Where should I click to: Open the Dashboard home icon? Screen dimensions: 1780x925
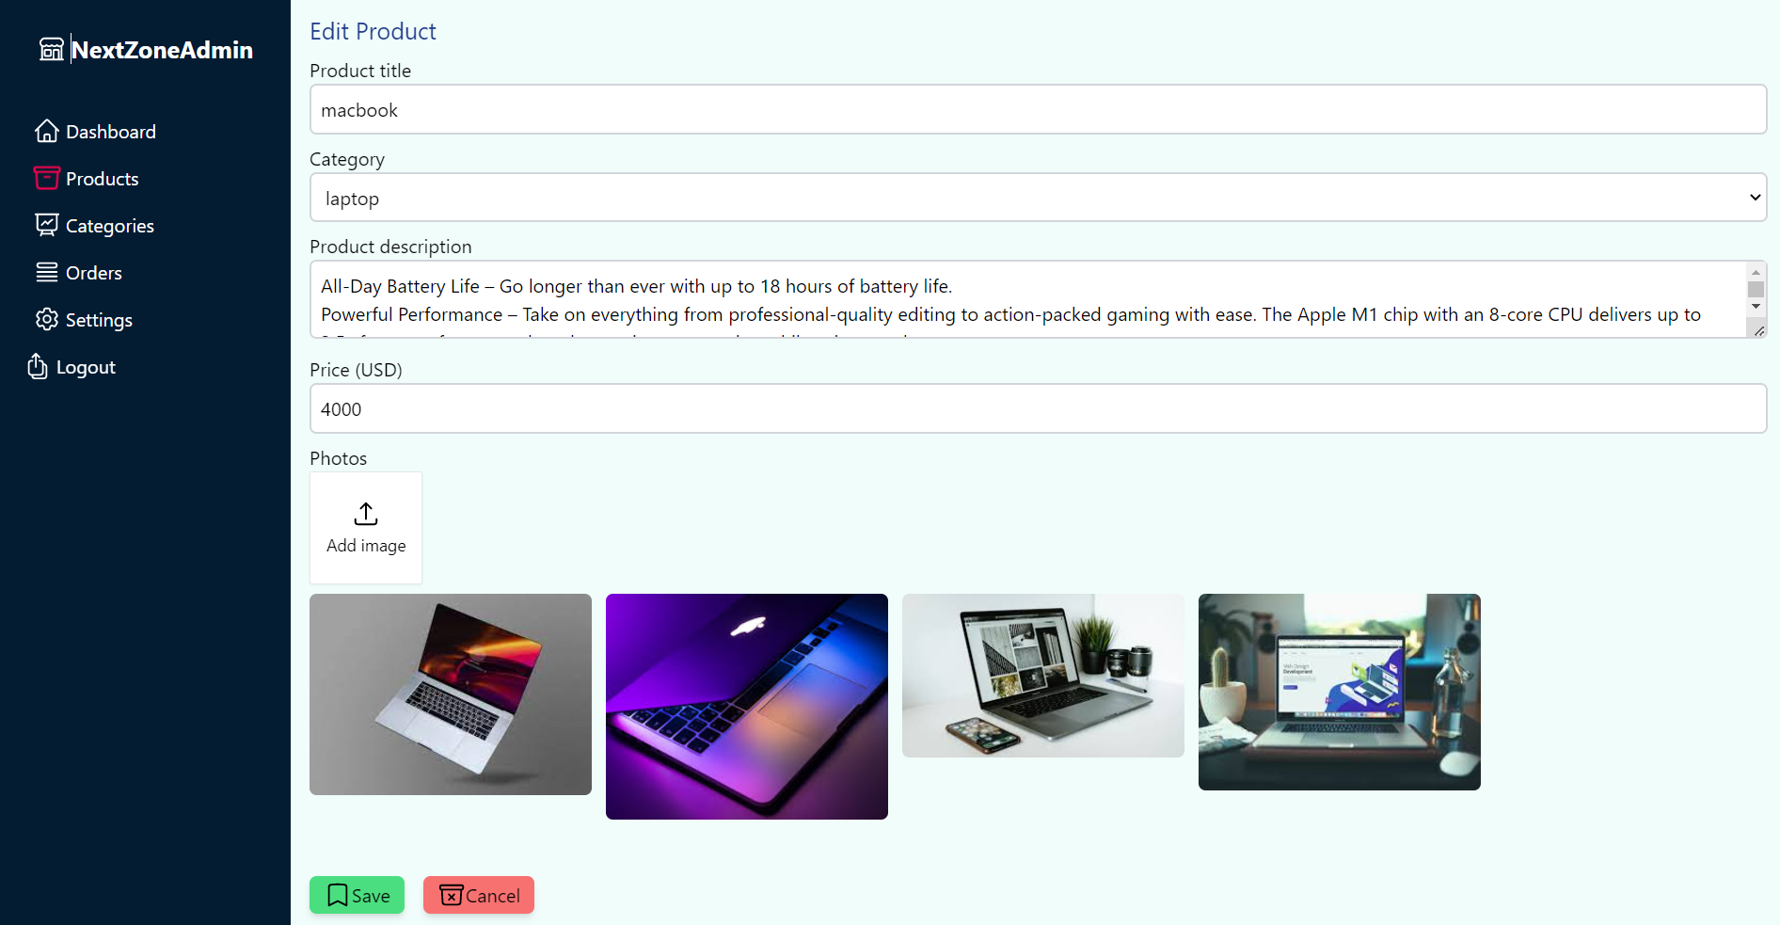(48, 131)
